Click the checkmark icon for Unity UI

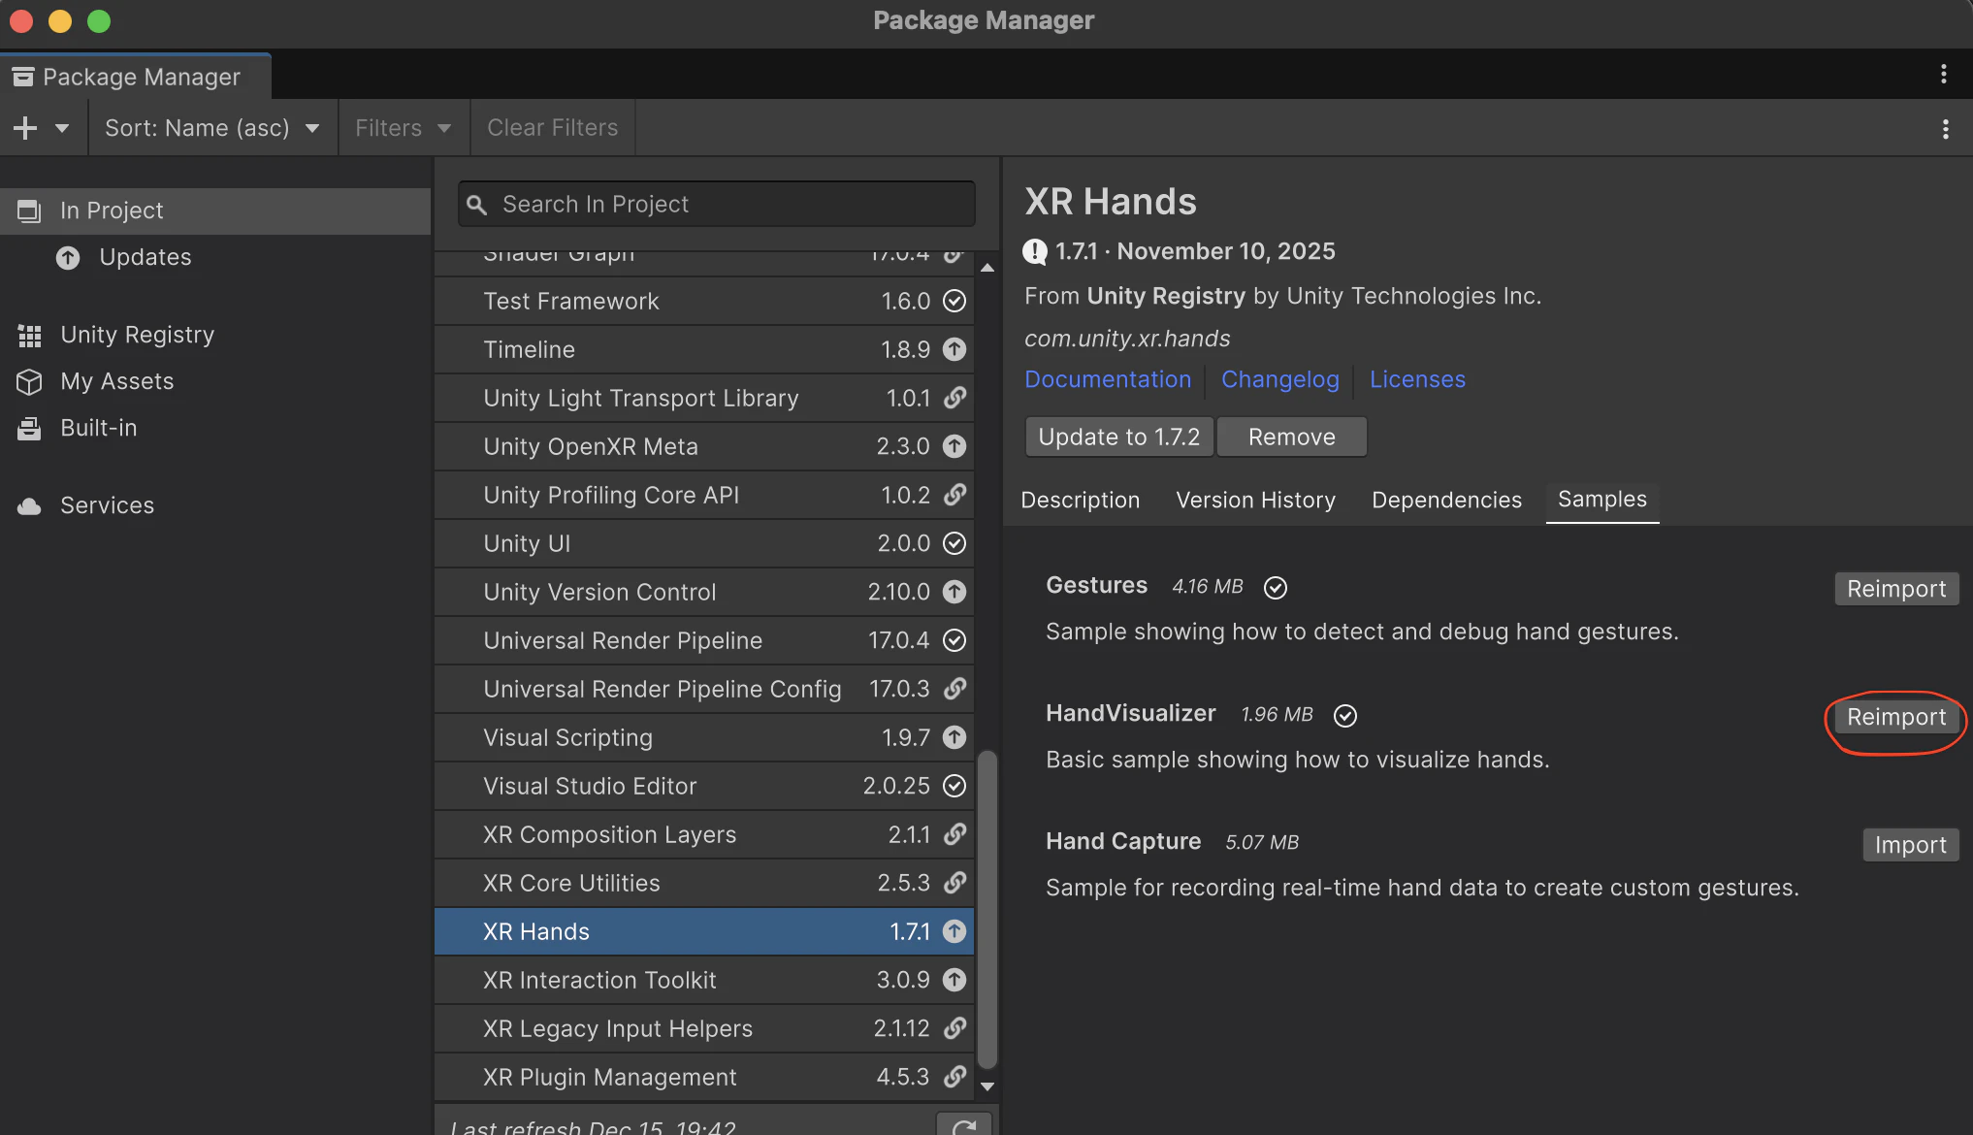click(x=954, y=543)
